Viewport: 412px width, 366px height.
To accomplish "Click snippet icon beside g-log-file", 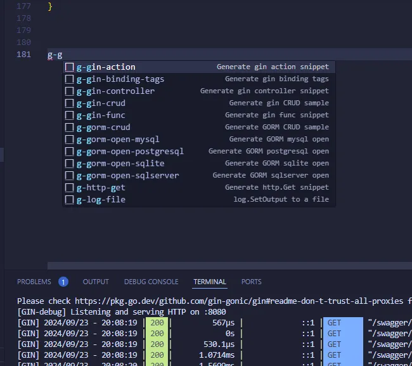I will (x=70, y=200).
